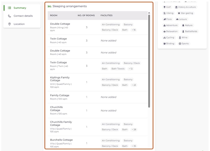The height and width of the screenshot is (151, 210).
Task: Click the Location pin icon
Action: 9,24
